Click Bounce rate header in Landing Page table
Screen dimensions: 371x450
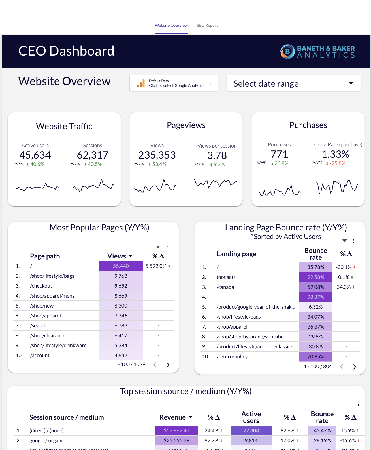click(x=315, y=254)
